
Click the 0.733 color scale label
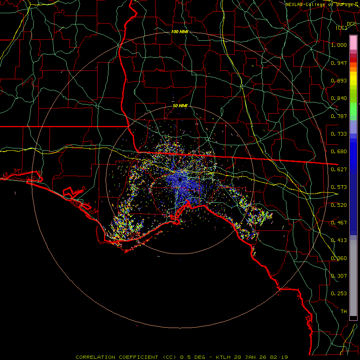(x=339, y=134)
